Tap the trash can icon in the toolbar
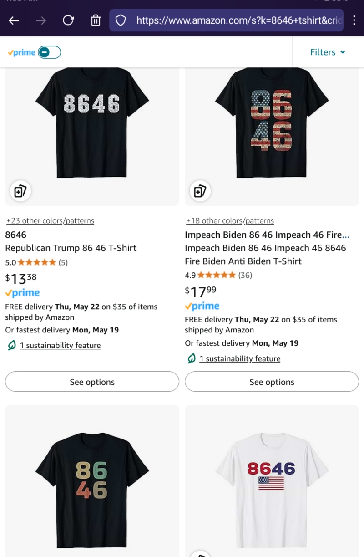The width and height of the screenshot is (364, 557). [96, 20]
